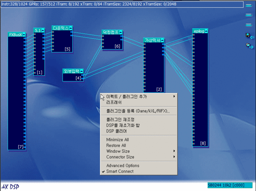Click the SB0244 10k2 [c000] device indicator
Screen dimensions: 256x191
(230, 185)
